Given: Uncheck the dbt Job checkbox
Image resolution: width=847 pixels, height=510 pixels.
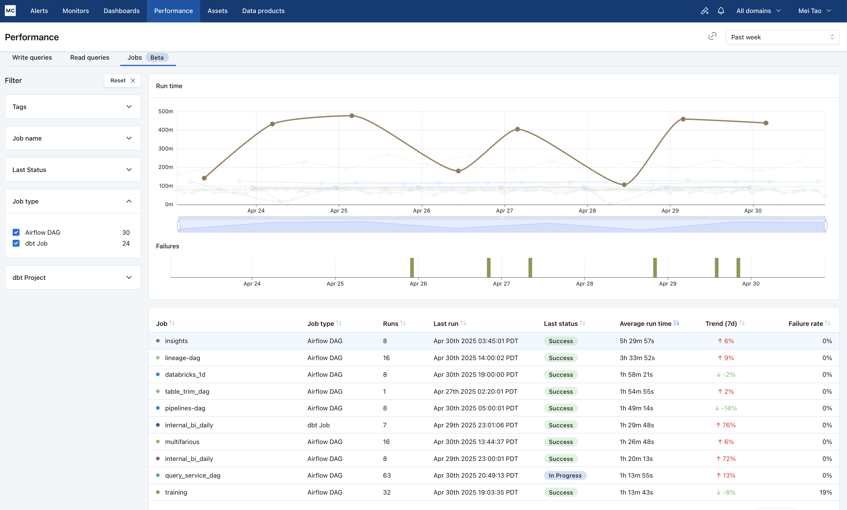Looking at the screenshot, I should (16, 243).
